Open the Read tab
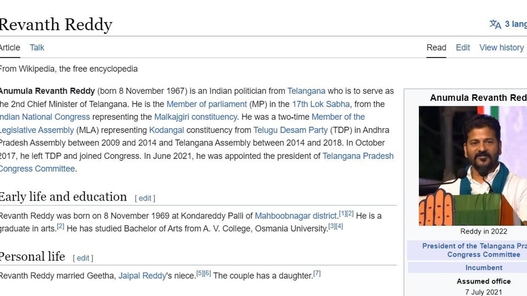 (436, 48)
